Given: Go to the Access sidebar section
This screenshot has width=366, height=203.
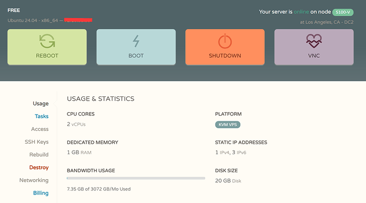Looking at the screenshot, I should coord(40,129).
